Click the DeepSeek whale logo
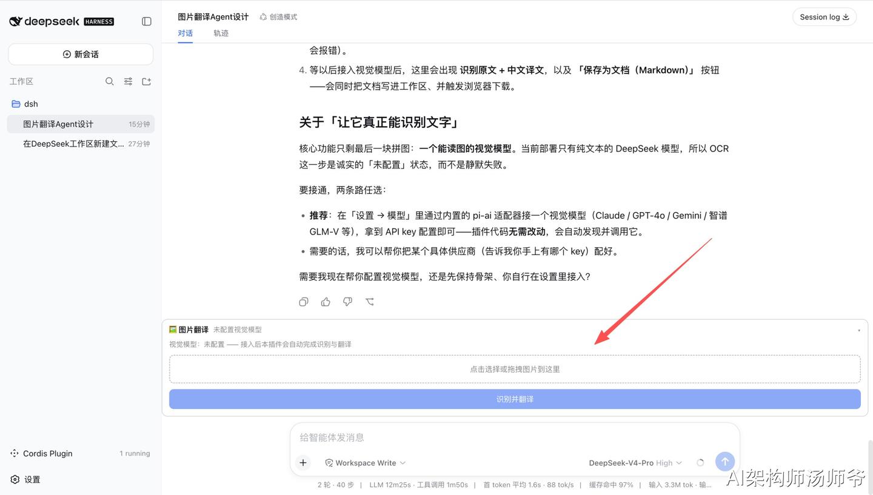Viewport: 873px width, 495px height. 15,21
